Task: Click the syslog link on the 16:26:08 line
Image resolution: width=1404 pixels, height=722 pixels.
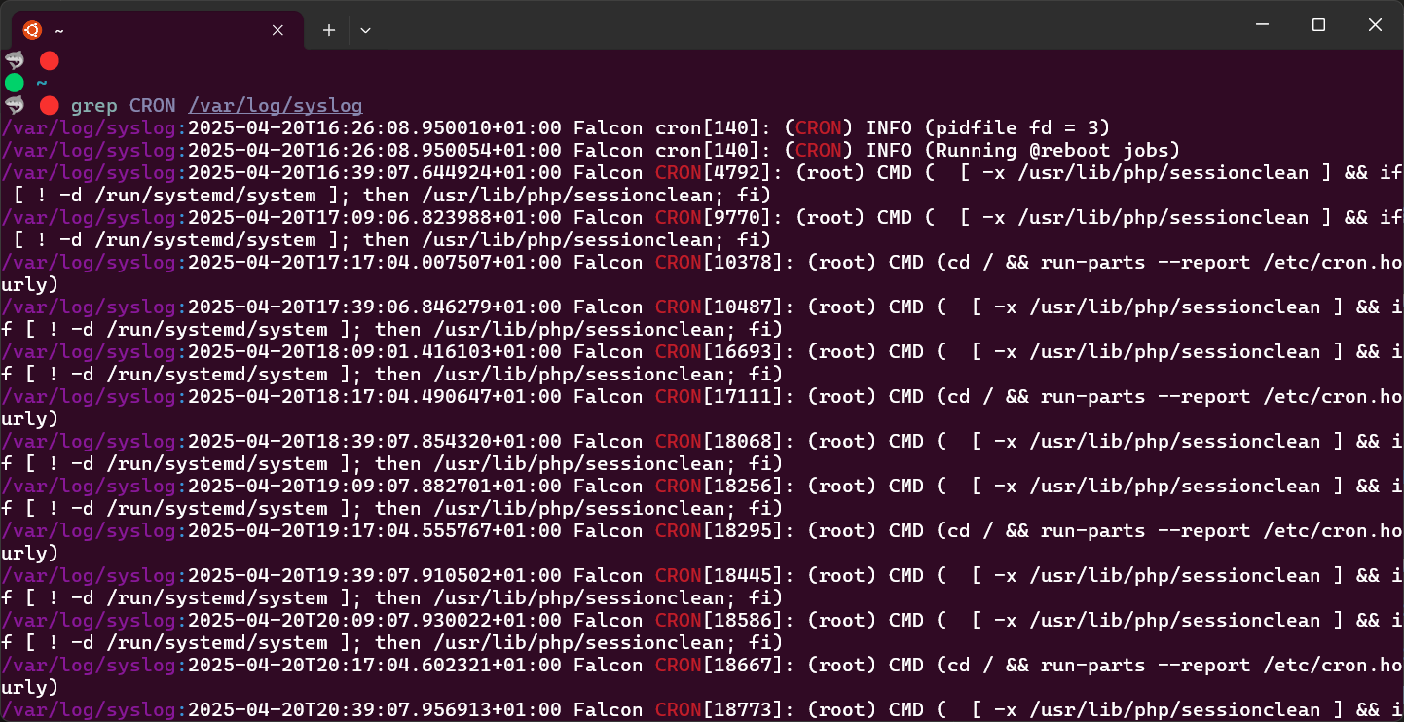Action: click(88, 127)
